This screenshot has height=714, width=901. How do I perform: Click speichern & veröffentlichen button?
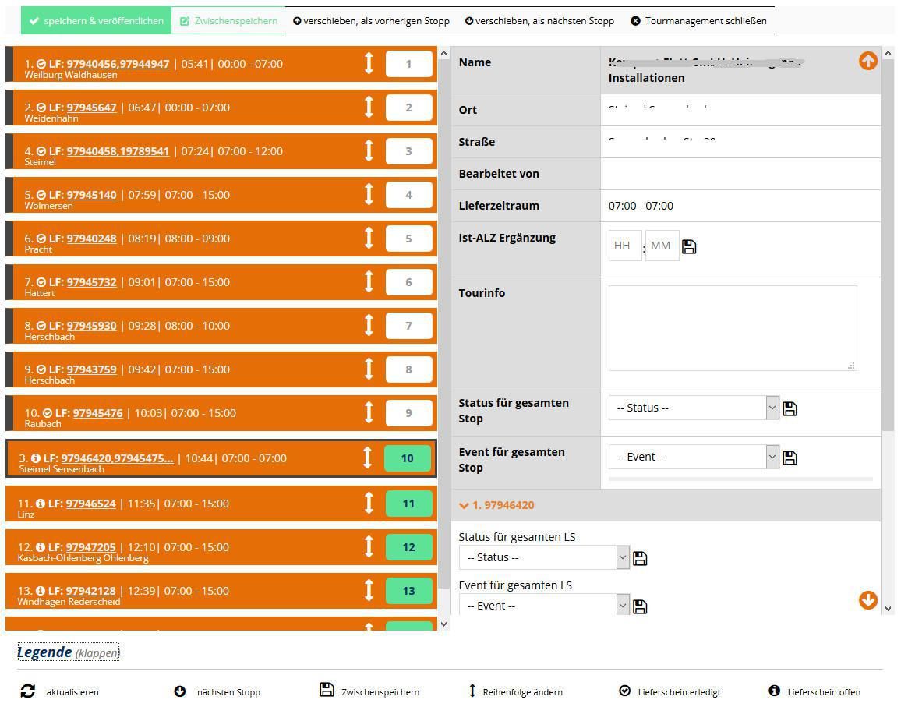pyautogui.click(x=96, y=21)
